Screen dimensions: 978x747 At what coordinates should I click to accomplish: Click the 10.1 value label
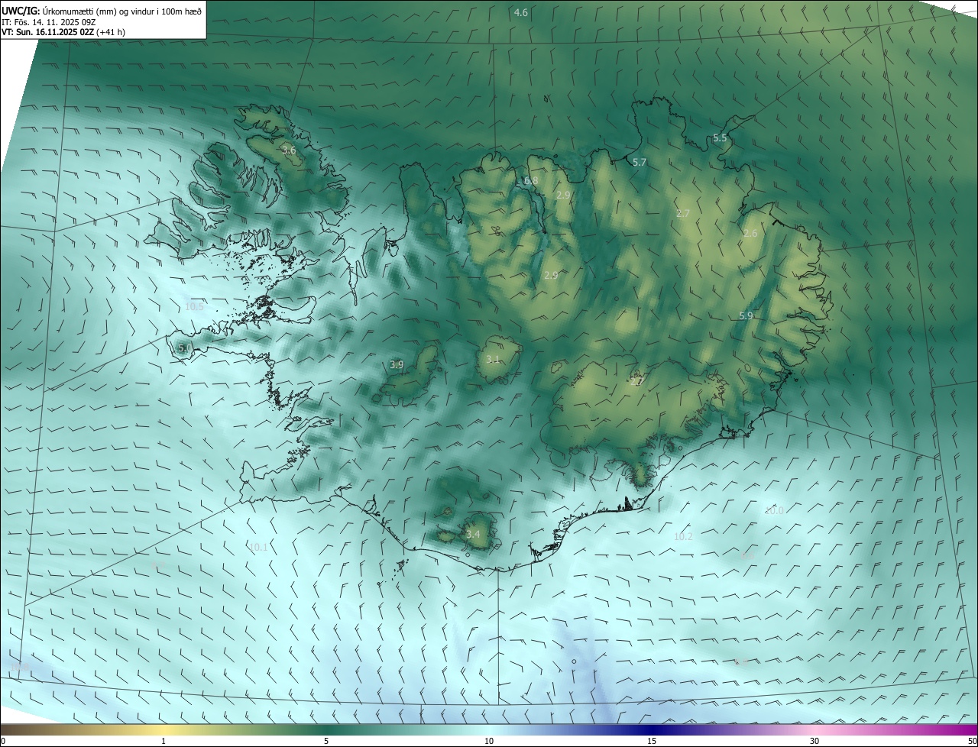[x=259, y=547]
